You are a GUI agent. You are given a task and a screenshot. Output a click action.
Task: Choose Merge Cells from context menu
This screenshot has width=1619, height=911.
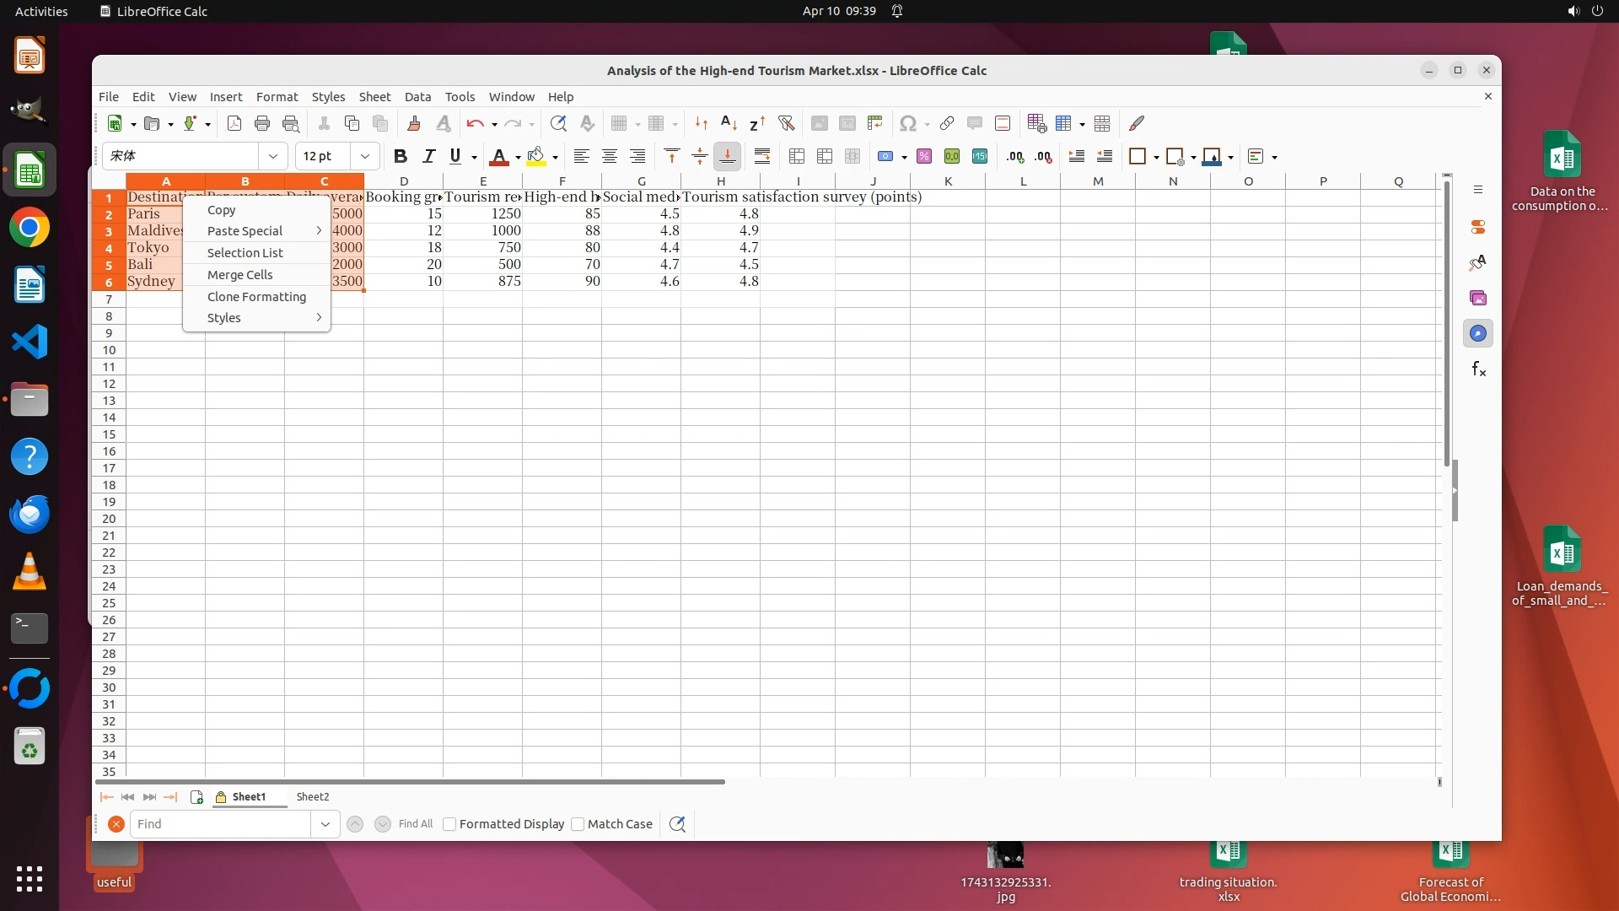pos(240,275)
